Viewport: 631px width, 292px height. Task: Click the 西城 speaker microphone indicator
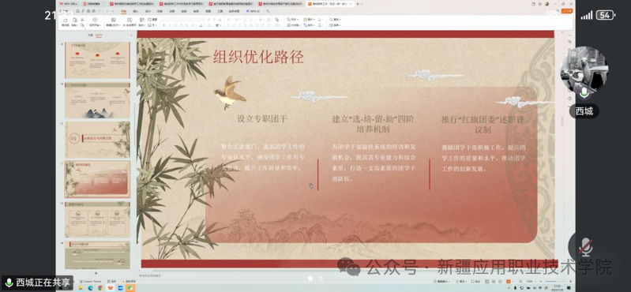[x=584, y=93]
